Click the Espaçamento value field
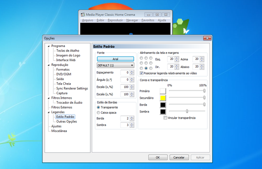This screenshot has height=169, width=262. [125, 73]
